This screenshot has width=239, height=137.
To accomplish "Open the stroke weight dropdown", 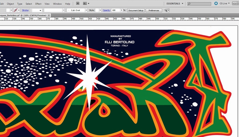I will pyautogui.click(x=40, y=10).
